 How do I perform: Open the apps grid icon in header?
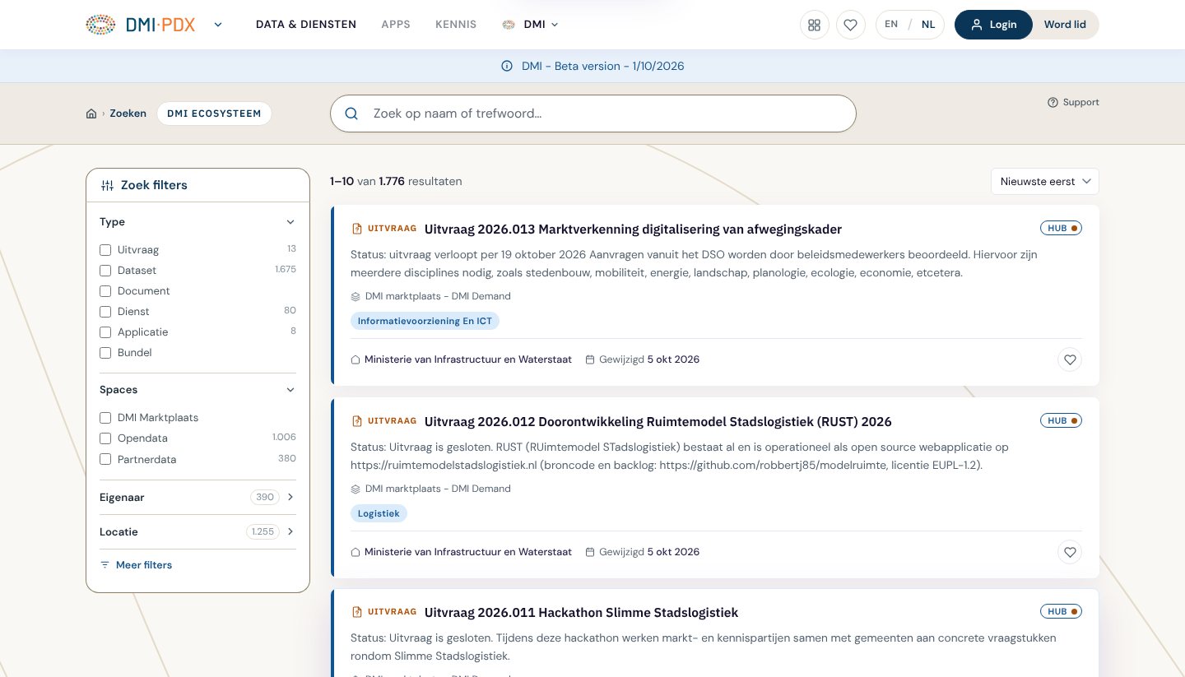[815, 25]
